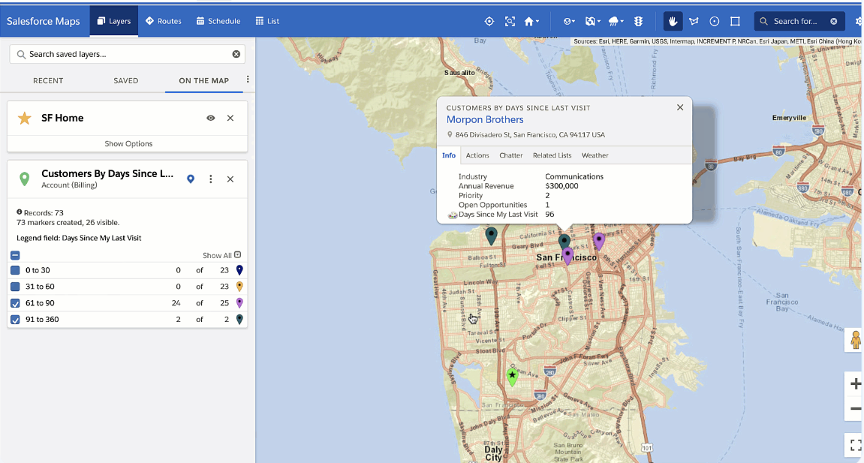Click the records info icon

[x=20, y=212]
